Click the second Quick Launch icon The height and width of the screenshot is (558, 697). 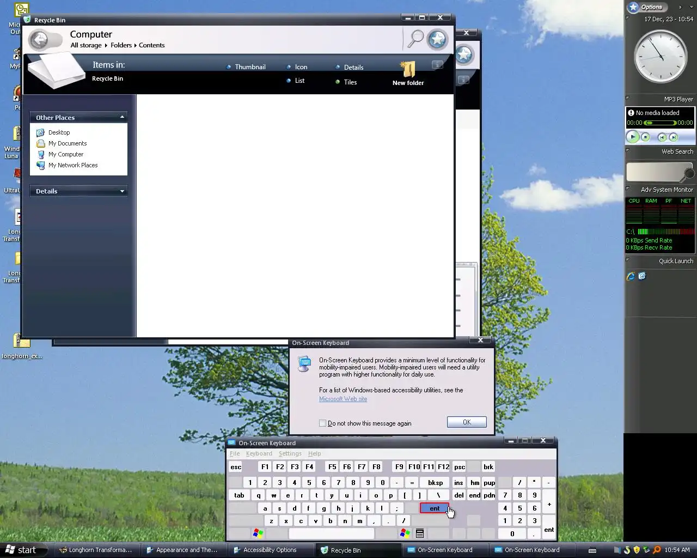click(642, 276)
